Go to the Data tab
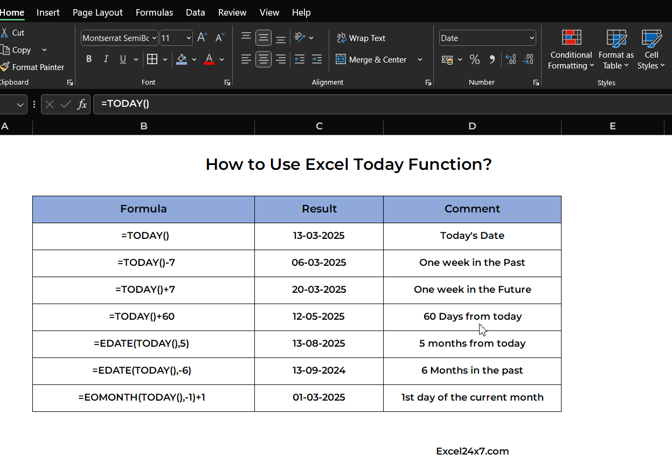The height and width of the screenshot is (475, 672). coord(195,12)
